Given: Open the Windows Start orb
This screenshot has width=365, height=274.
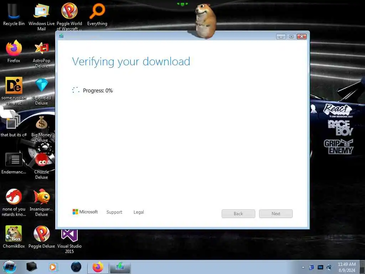Looking at the screenshot, I should [x=9, y=267].
